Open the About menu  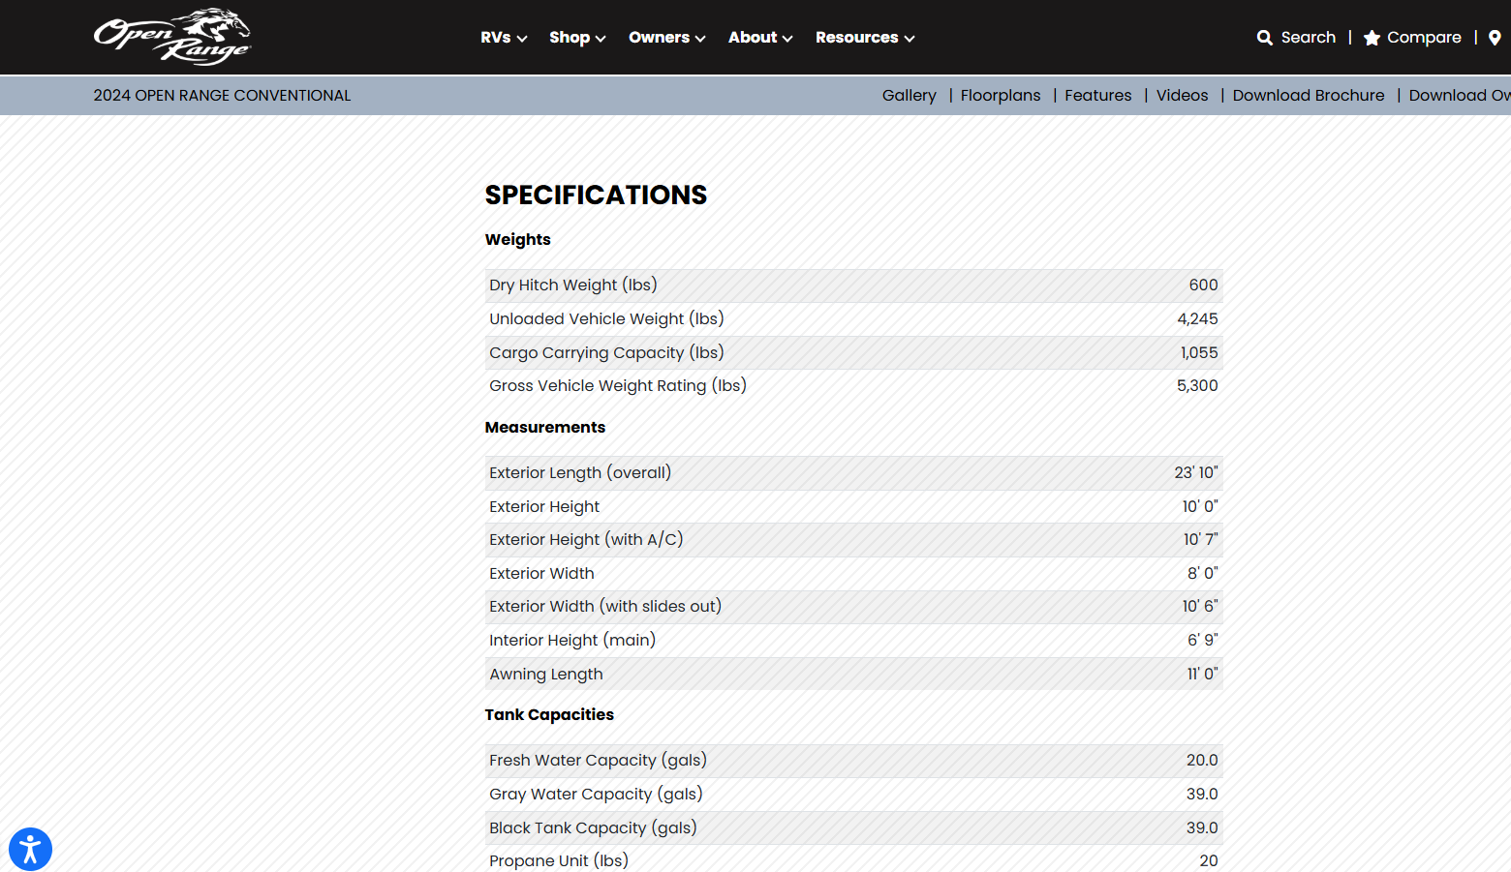[x=760, y=38]
